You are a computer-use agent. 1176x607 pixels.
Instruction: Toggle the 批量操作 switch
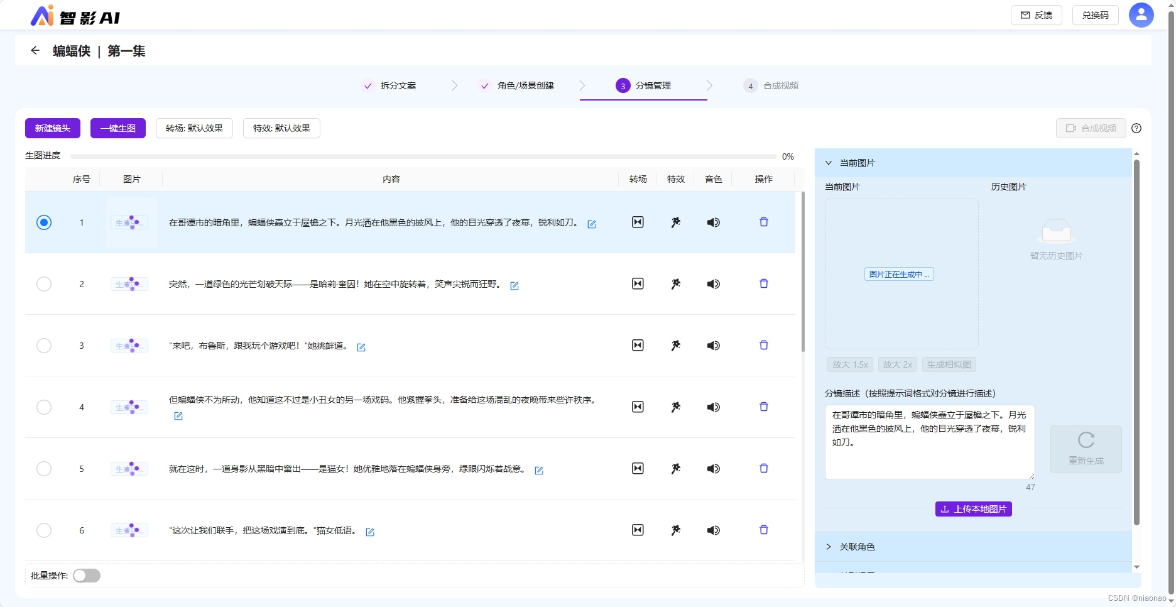tap(87, 576)
